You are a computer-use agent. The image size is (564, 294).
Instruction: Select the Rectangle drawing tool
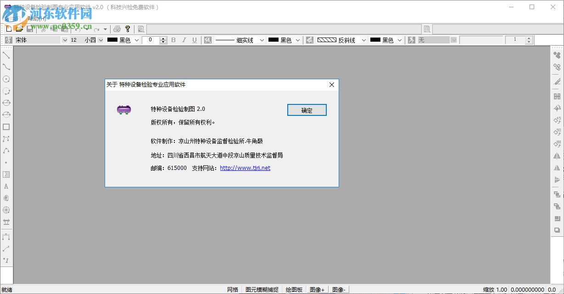pyautogui.click(x=6, y=126)
